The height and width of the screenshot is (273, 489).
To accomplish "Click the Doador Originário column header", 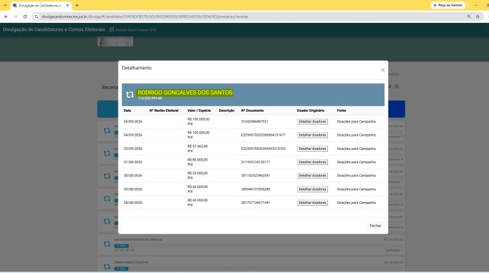I will [x=311, y=110].
